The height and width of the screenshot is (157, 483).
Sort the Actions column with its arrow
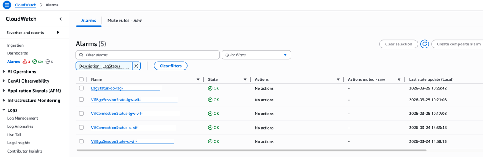point(338,79)
